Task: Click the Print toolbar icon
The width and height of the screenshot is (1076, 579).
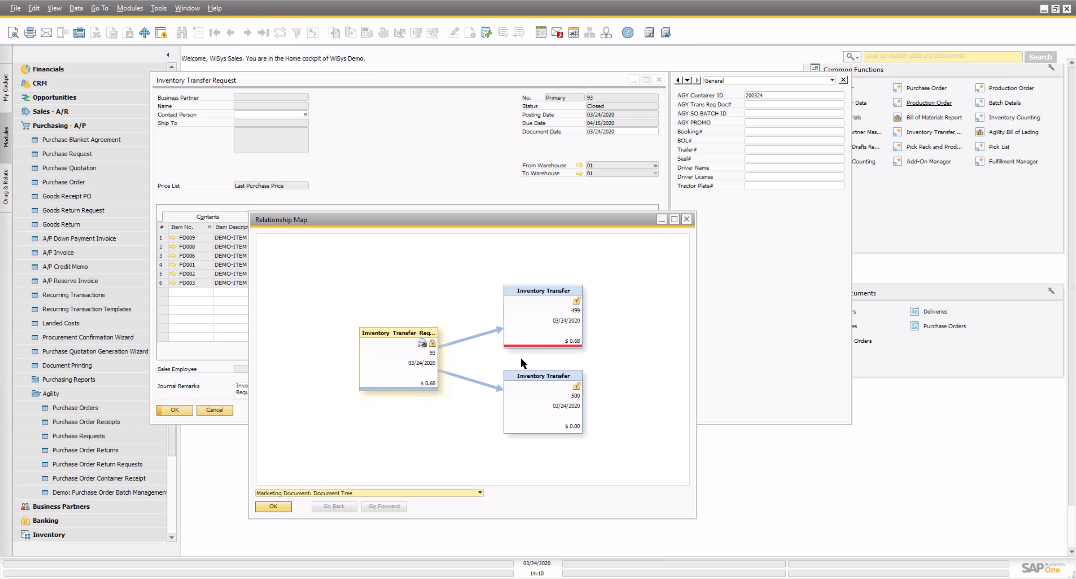Action: tap(30, 33)
